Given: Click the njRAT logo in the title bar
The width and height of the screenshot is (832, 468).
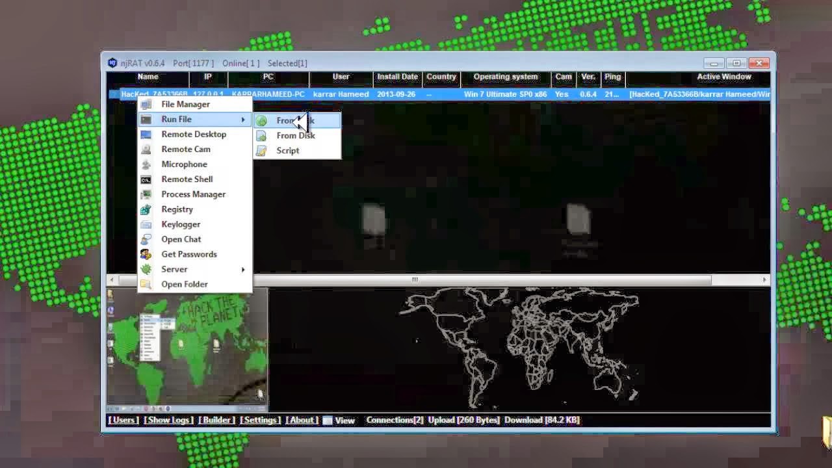Looking at the screenshot, I should click(112, 63).
